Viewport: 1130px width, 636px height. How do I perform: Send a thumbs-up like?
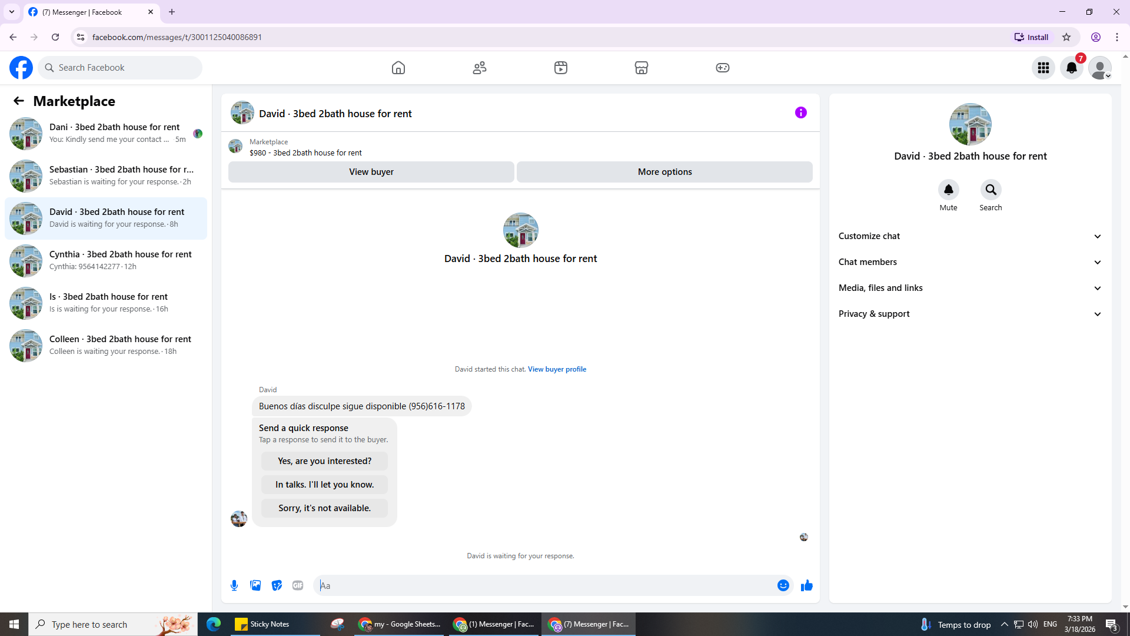coord(807,585)
